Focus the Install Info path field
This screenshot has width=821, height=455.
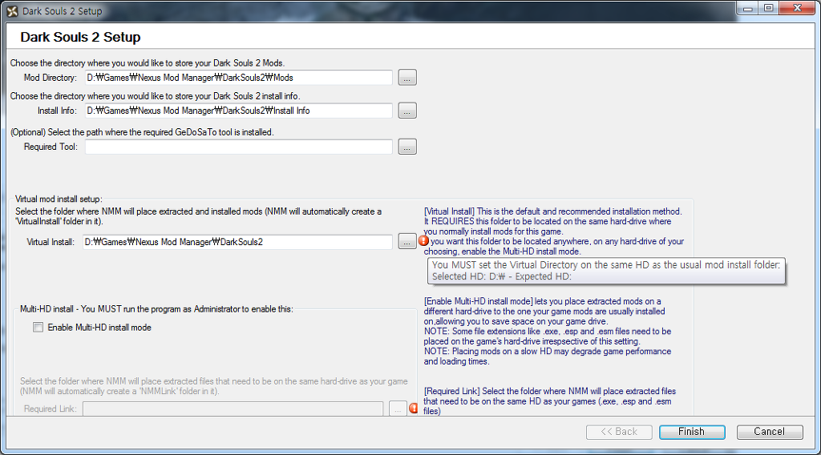click(x=238, y=111)
